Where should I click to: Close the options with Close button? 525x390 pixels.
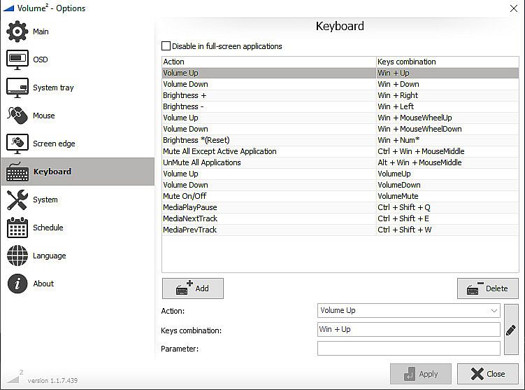point(487,374)
